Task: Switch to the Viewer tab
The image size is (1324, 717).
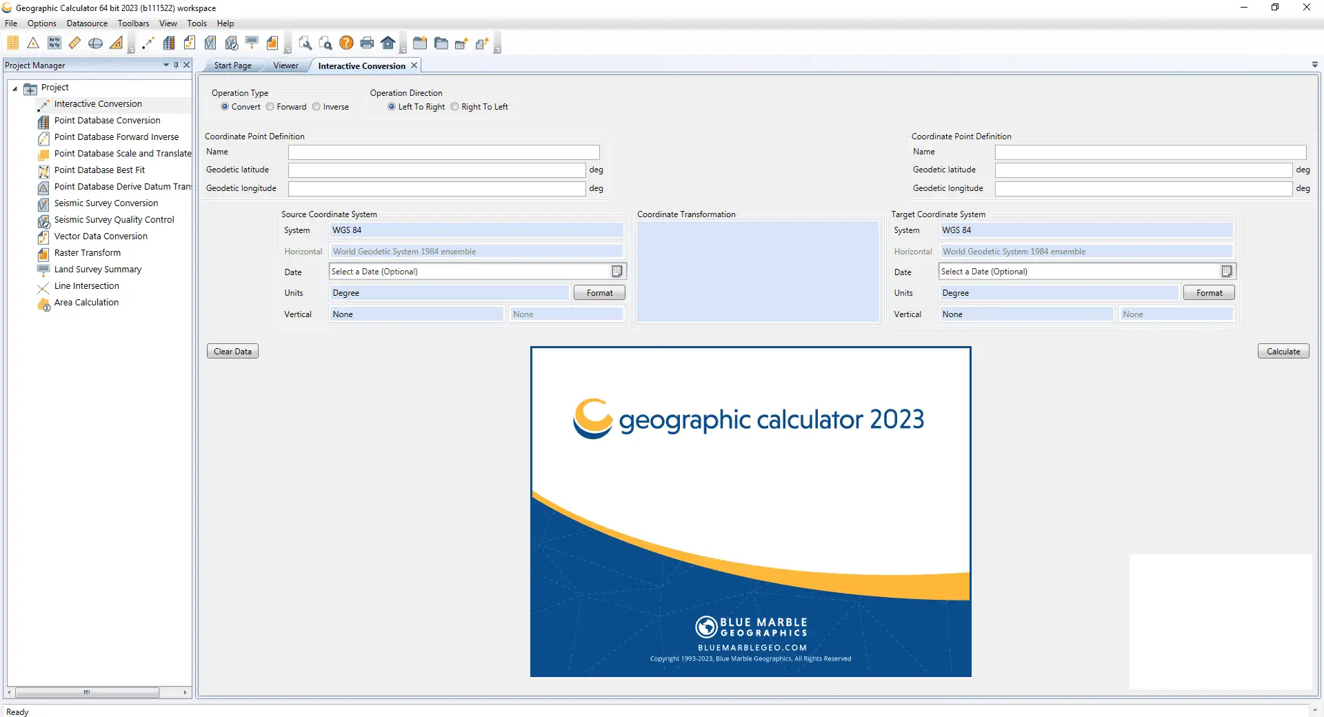Action: tap(285, 65)
